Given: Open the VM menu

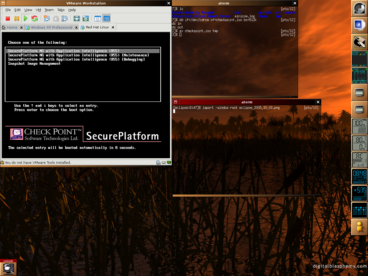Looking at the screenshot, I should point(38,10).
